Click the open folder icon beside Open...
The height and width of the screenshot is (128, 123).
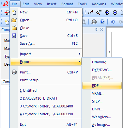[14, 20]
